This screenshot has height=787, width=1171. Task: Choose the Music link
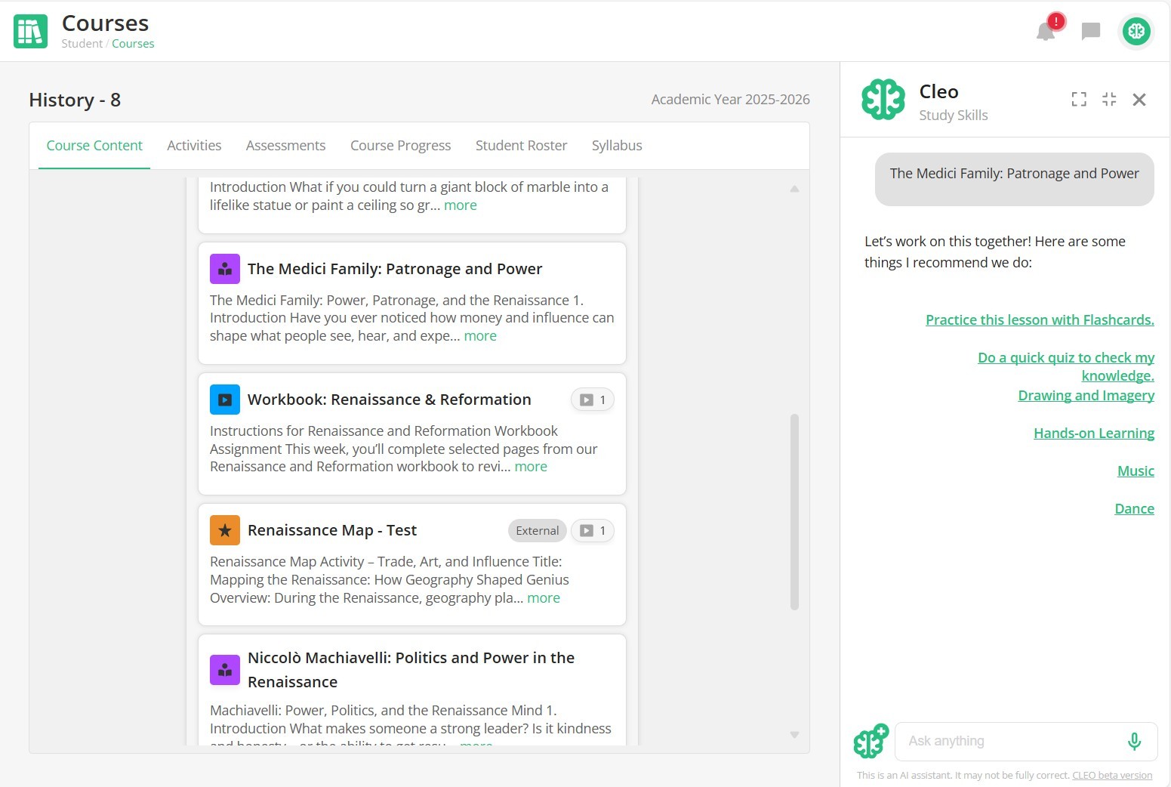(1136, 471)
